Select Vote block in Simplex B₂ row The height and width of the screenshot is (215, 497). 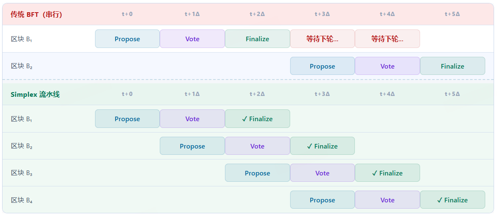coord(257,146)
